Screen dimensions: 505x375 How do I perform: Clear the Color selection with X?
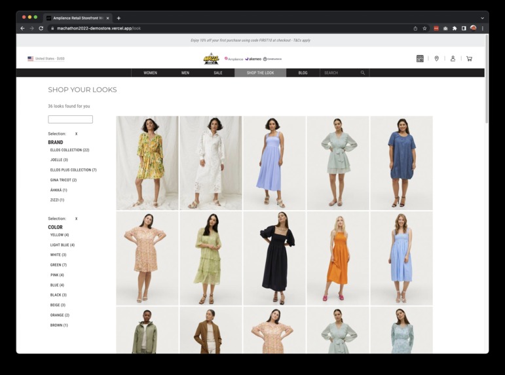[77, 219]
